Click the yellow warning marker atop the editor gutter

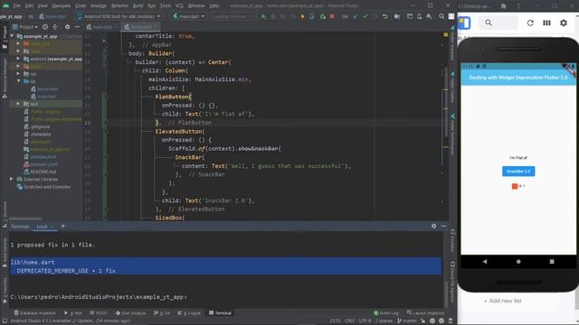446,34
